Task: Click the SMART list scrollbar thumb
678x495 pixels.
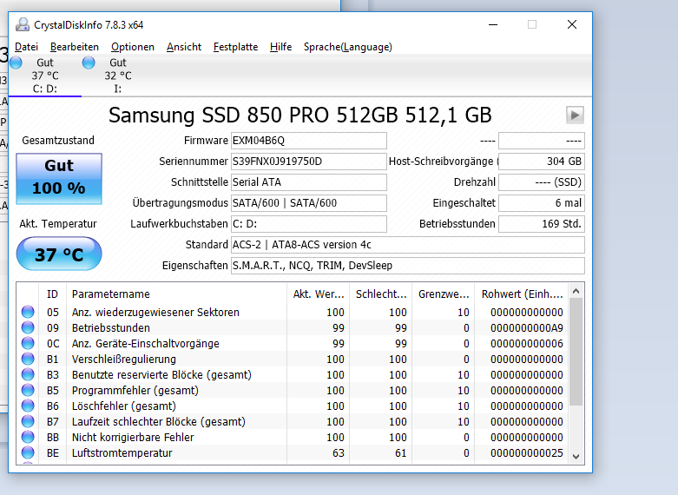Action: point(576,352)
